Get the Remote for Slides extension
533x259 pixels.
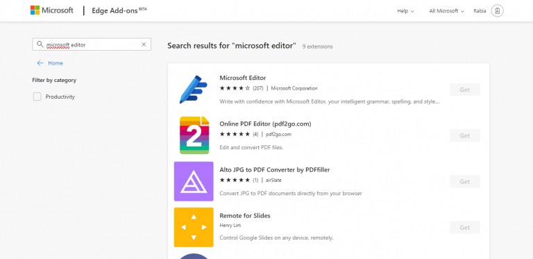(x=465, y=227)
